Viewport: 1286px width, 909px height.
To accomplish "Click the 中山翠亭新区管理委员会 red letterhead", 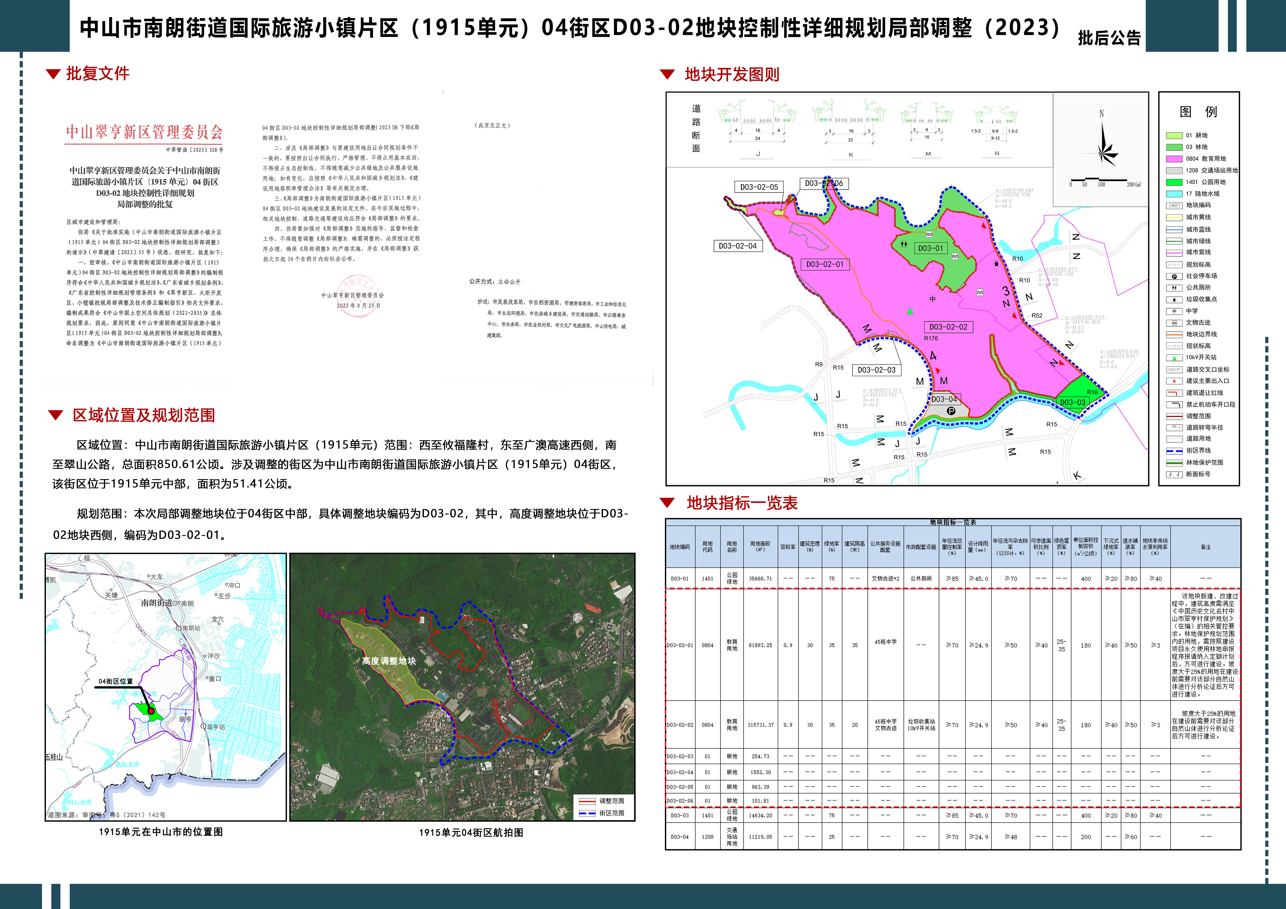I will (x=144, y=132).
